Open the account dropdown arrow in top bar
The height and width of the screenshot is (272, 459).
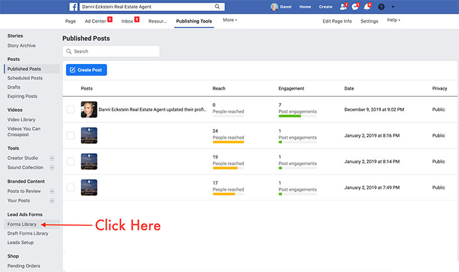click(393, 7)
